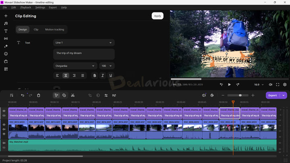Screen dimensions: 290x163
Task: Mute the video track audio
Action: coord(4,129)
